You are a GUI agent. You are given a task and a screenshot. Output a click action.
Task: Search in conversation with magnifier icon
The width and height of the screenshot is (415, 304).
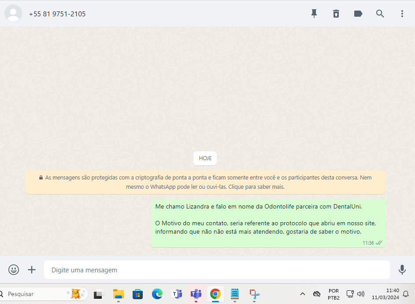[380, 14]
